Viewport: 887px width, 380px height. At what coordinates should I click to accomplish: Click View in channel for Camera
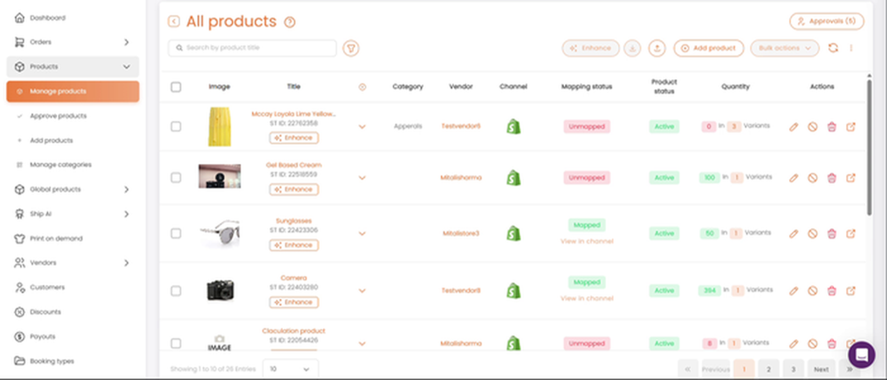(x=587, y=298)
